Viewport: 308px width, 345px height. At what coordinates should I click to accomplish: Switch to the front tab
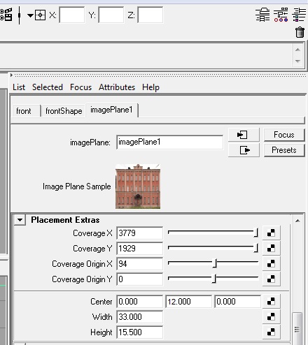coord(27,111)
